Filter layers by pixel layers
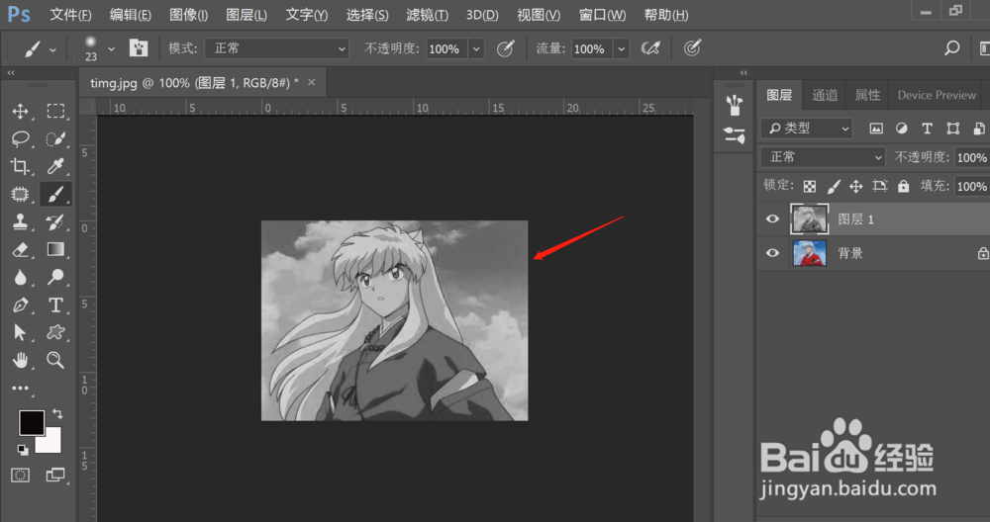This screenshot has height=522, width=990. point(876,129)
